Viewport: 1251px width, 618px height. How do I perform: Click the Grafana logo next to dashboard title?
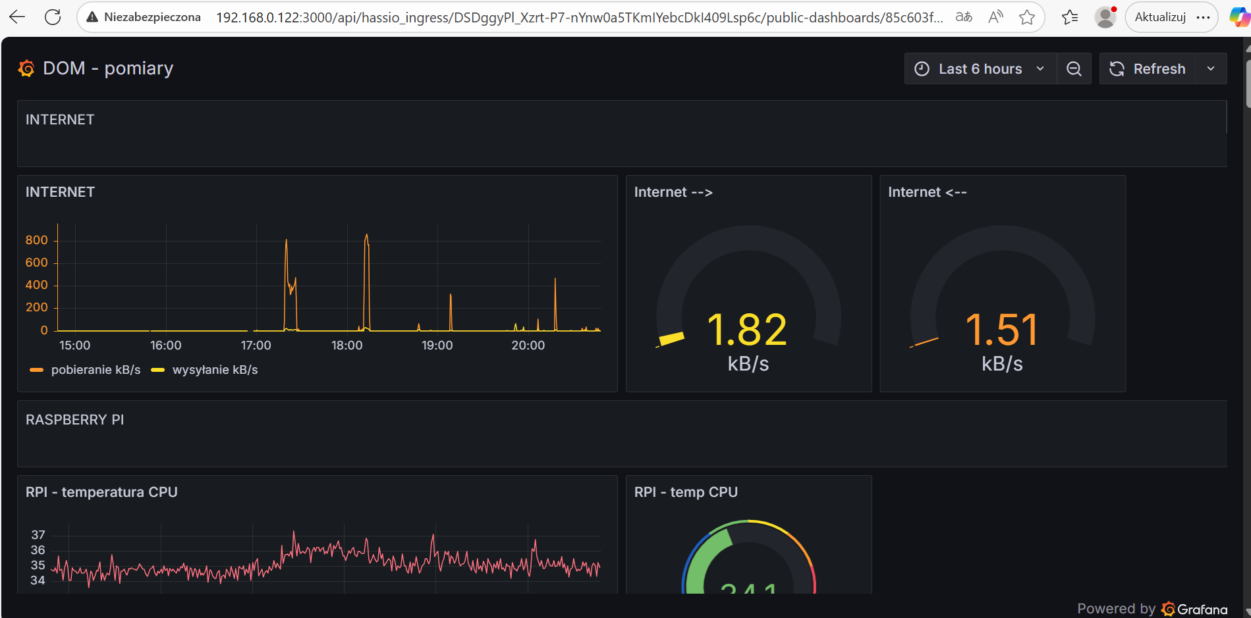tap(26, 68)
